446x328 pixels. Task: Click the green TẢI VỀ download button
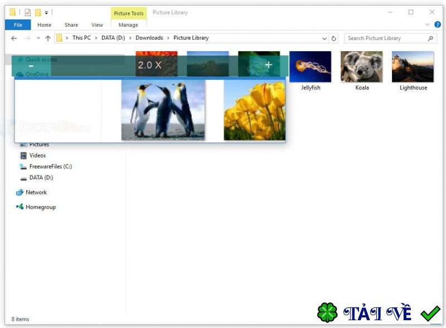[x=379, y=313]
